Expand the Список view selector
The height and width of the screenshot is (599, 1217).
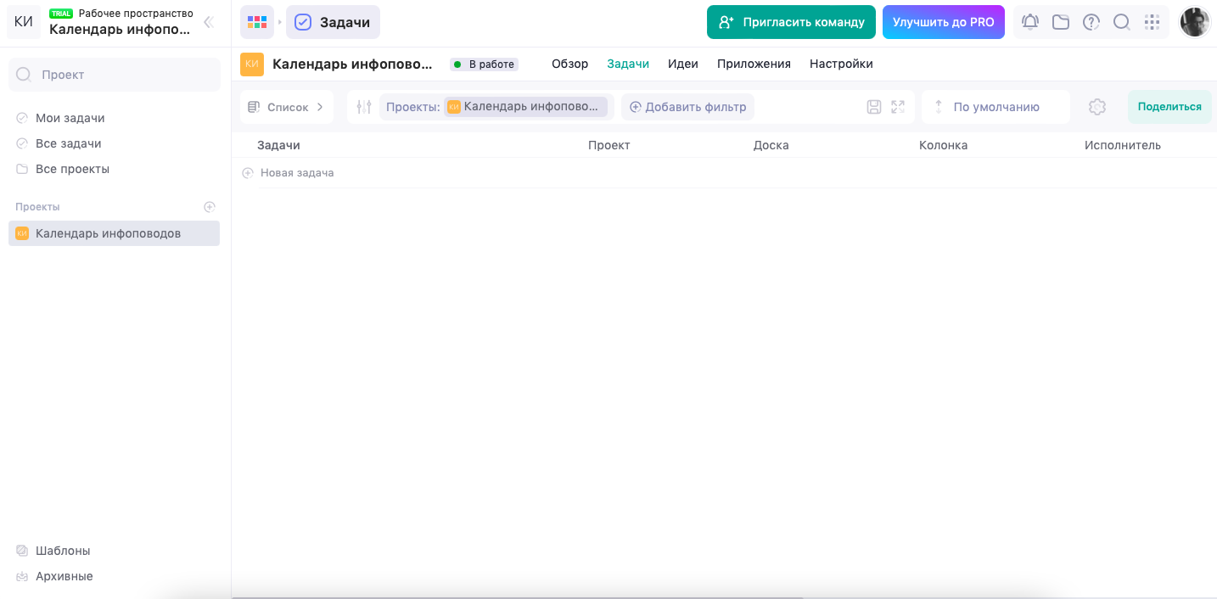tap(287, 107)
